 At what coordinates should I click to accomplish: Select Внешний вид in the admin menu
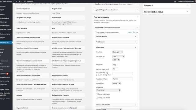[x=6, y=42]
